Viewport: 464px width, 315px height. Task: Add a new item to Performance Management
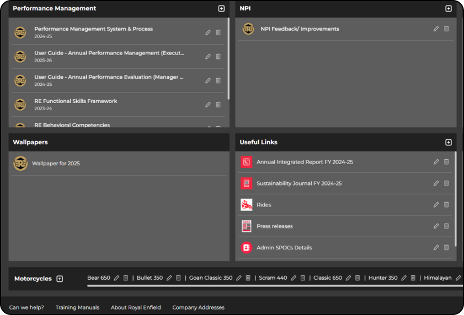click(221, 9)
